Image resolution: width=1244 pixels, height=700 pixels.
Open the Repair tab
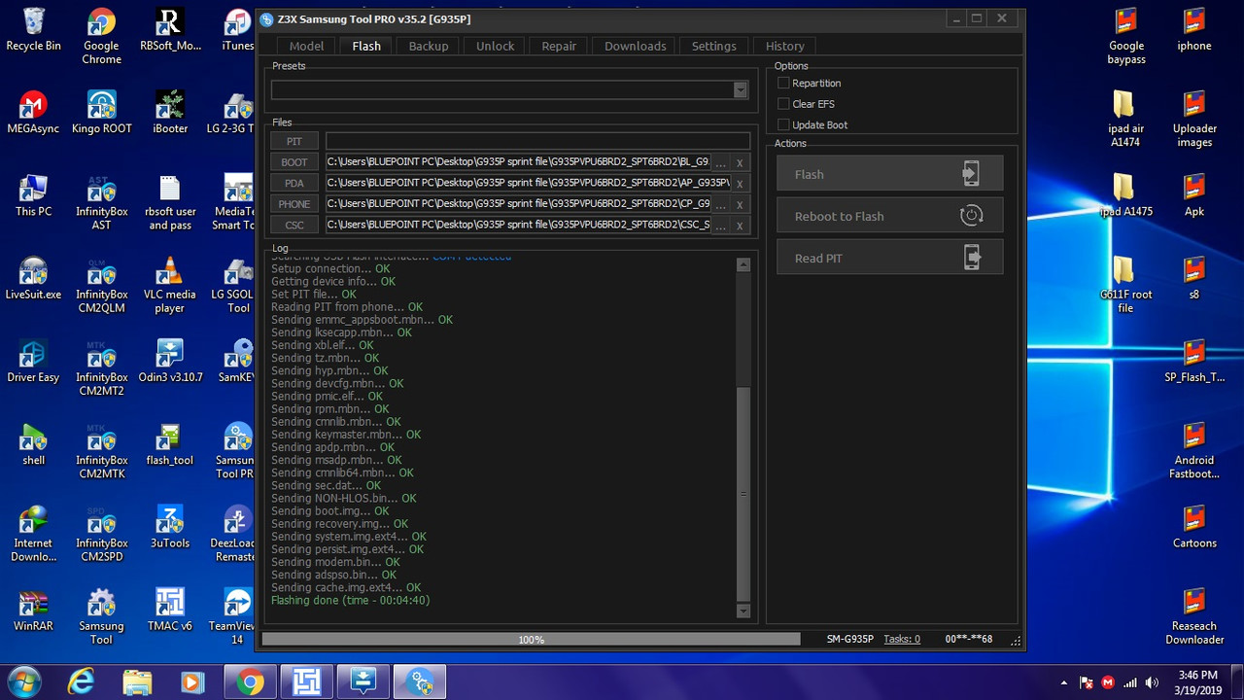tap(559, 46)
